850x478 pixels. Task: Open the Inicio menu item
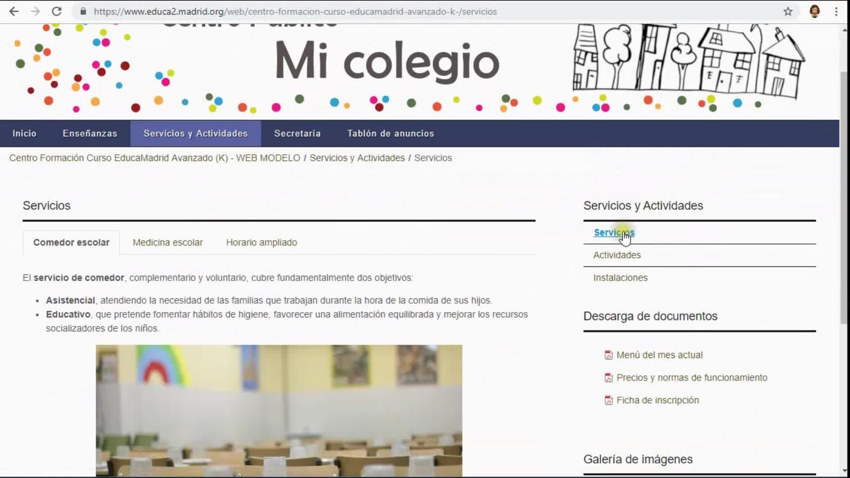24,133
